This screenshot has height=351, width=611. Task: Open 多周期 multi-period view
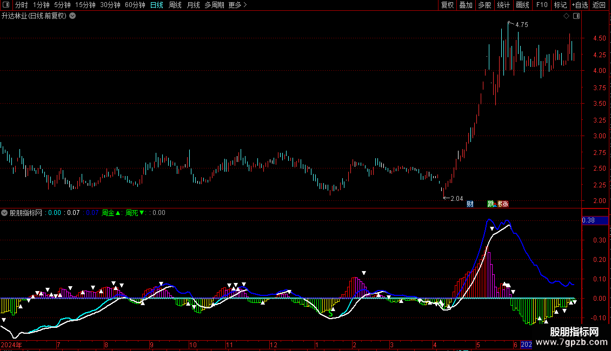[x=214, y=5]
